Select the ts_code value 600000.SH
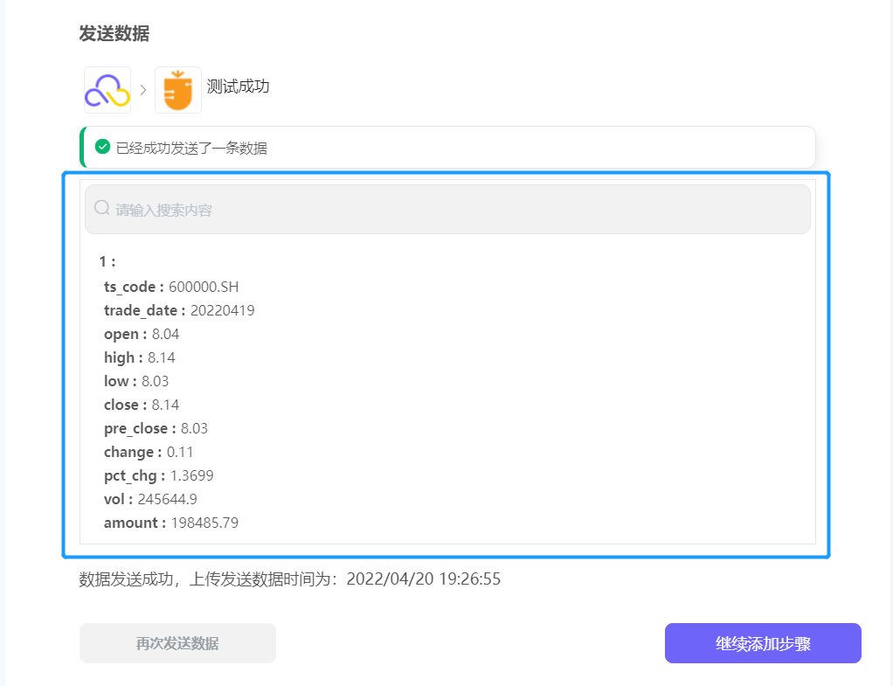 coord(204,287)
